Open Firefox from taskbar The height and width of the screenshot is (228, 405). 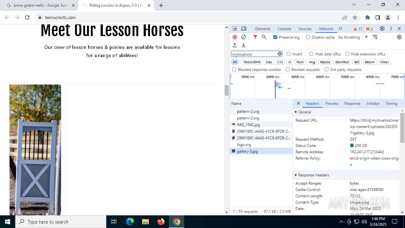[161, 222]
